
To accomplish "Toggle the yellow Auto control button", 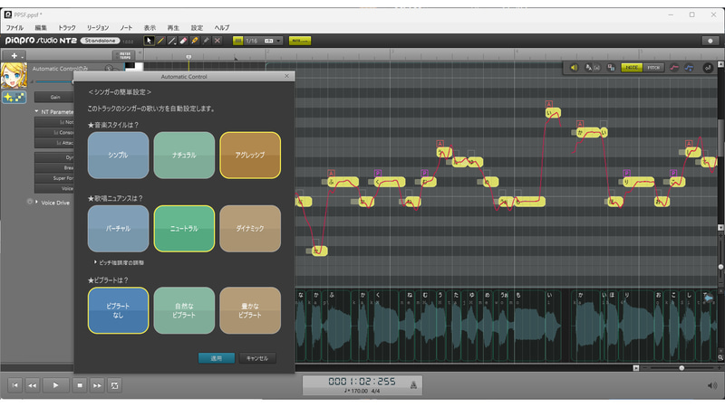I will pos(300,41).
